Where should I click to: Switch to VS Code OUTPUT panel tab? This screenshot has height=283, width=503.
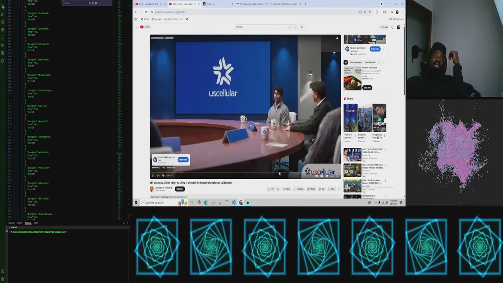(x=20, y=223)
